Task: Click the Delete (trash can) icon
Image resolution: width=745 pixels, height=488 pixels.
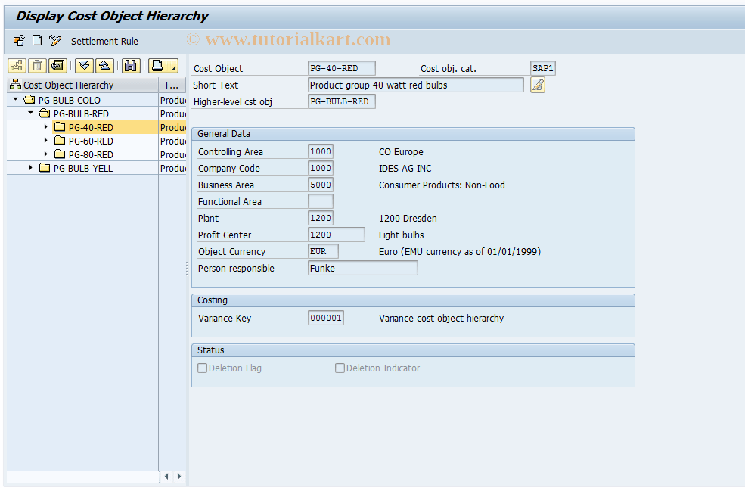Action: point(36,66)
